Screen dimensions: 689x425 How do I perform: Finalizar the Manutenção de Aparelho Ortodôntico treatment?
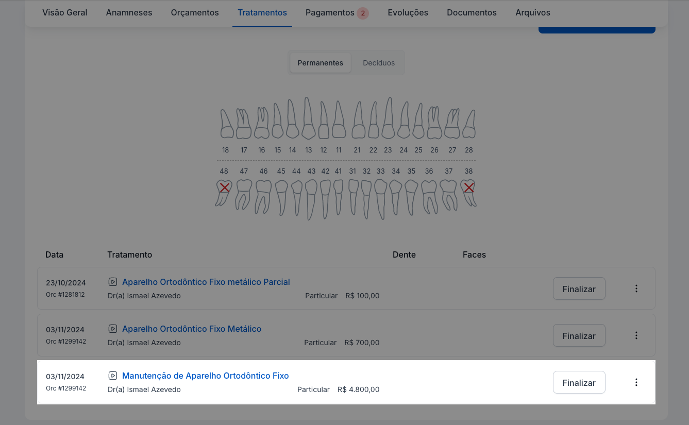579,383
